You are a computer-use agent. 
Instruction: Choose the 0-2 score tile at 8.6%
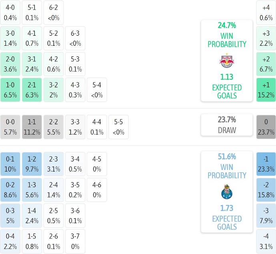point(10,189)
